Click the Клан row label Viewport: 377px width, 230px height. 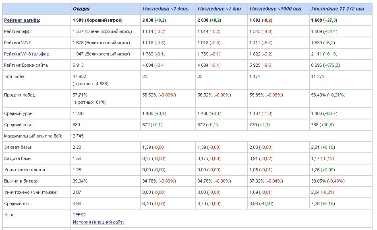(x=10, y=215)
